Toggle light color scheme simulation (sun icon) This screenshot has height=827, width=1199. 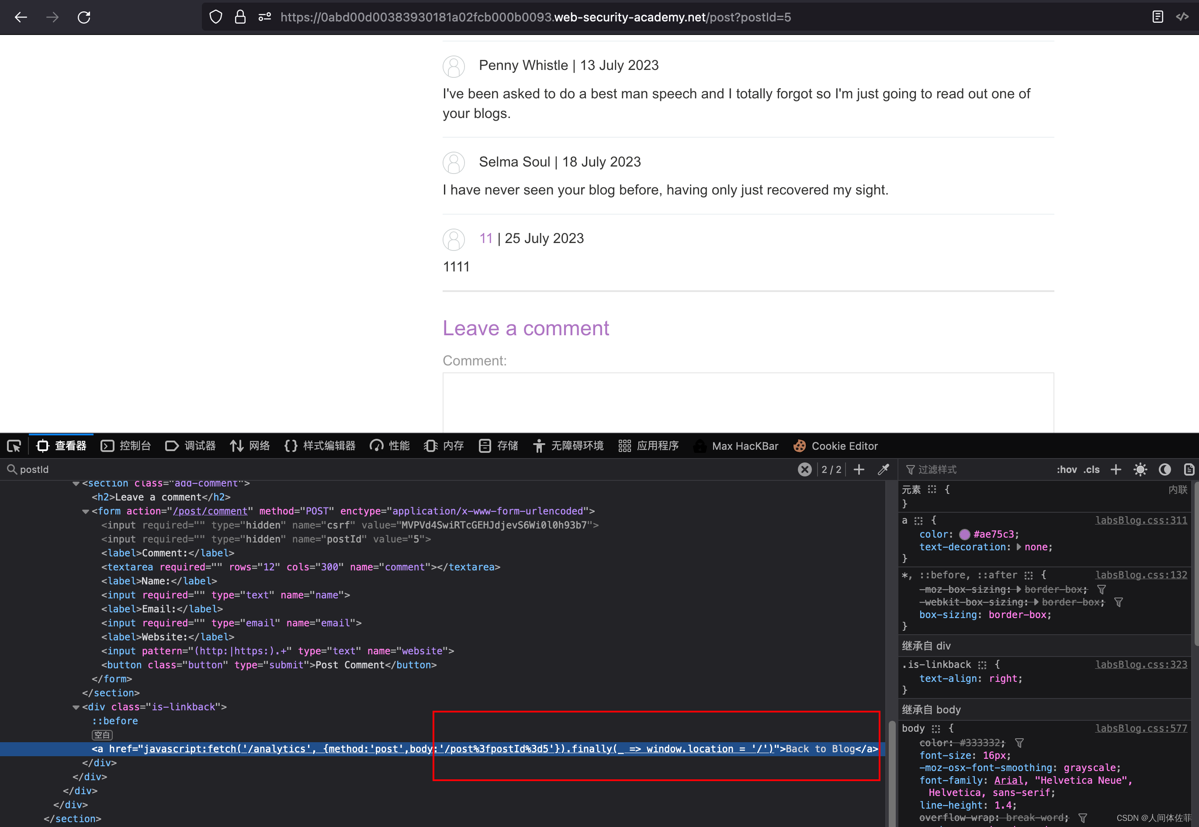point(1140,469)
